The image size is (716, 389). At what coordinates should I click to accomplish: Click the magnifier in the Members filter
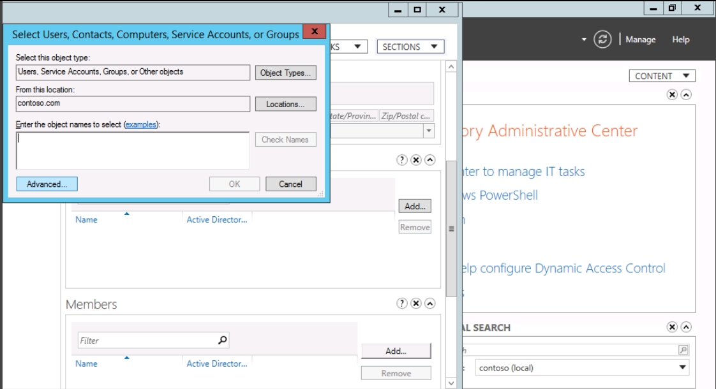[222, 341]
